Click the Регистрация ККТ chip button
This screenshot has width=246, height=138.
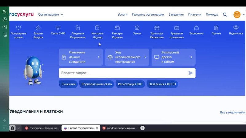coord(130,84)
